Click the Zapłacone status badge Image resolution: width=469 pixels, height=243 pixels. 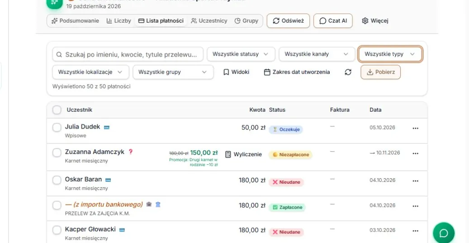coord(287,207)
